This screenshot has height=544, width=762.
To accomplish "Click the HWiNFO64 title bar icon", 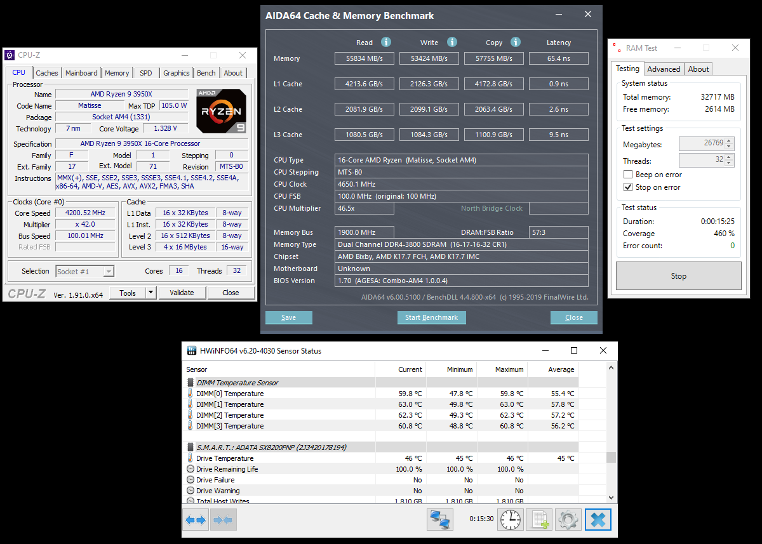I will coord(192,350).
